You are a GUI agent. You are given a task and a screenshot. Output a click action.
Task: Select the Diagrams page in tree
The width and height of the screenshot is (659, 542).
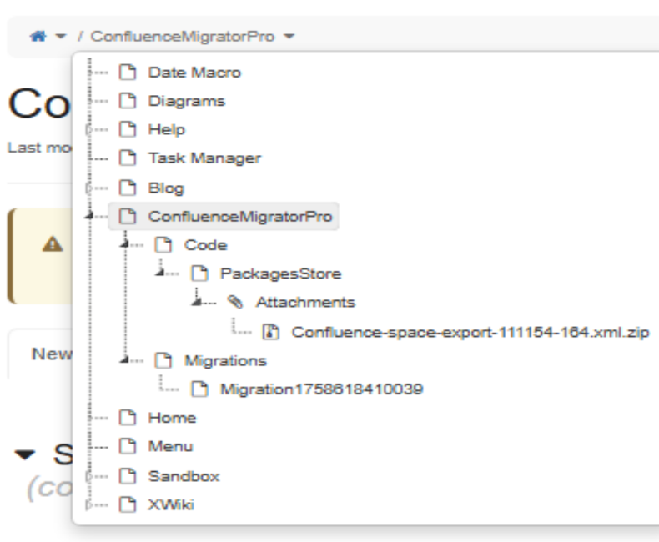coord(186,101)
